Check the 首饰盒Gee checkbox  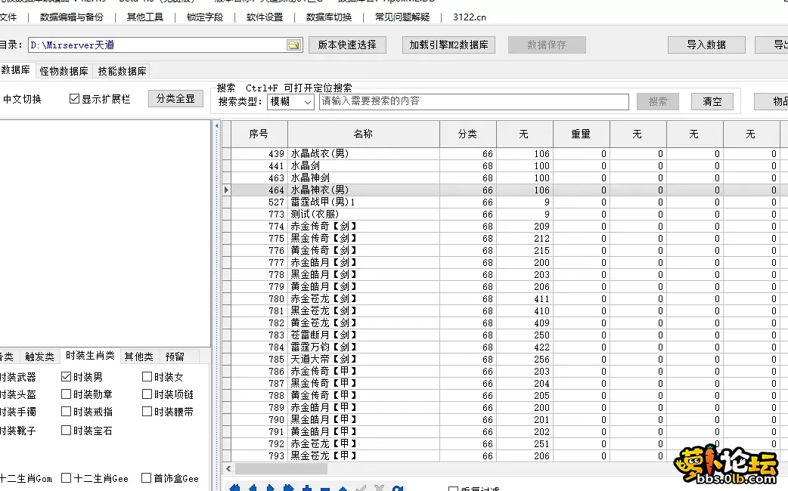click(146, 478)
